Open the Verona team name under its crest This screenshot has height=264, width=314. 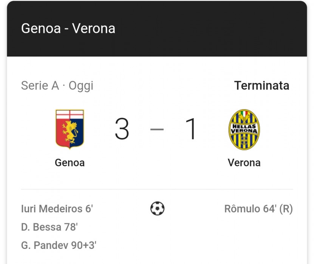[x=244, y=163]
